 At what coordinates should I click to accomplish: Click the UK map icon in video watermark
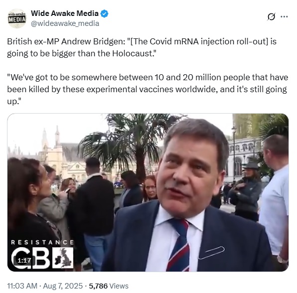pyautogui.click(x=63, y=258)
